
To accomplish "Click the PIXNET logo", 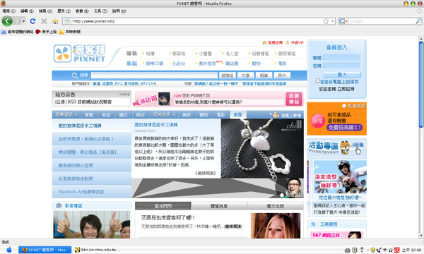I will 79,54.
